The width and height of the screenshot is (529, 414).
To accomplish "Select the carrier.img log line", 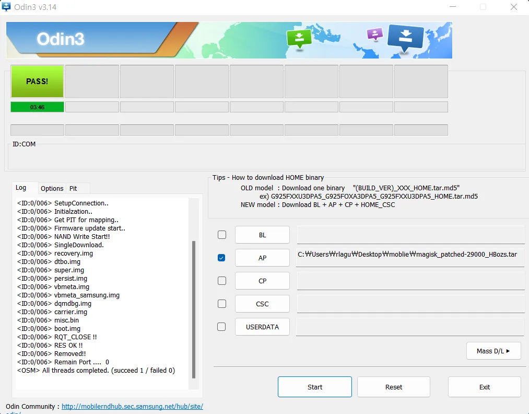I will click(x=52, y=312).
